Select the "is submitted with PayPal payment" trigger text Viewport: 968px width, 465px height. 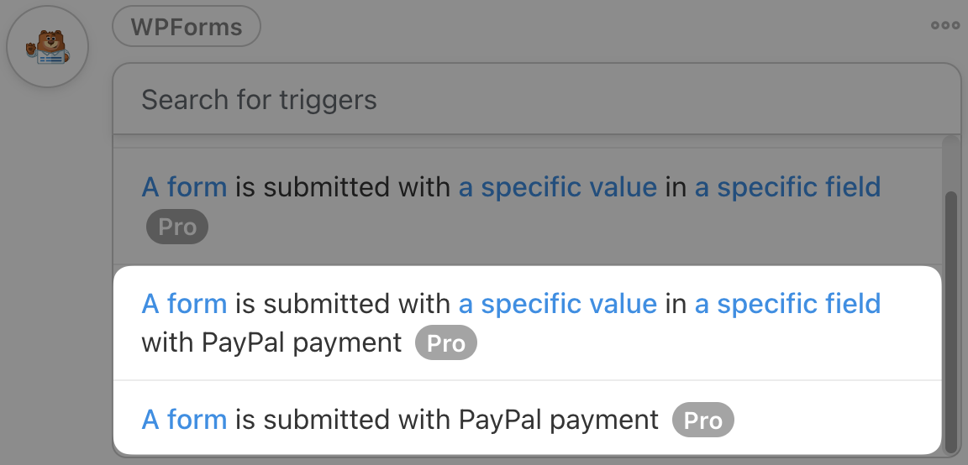click(x=446, y=420)
